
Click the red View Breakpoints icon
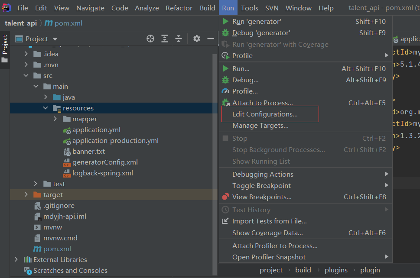coord(225,197)
